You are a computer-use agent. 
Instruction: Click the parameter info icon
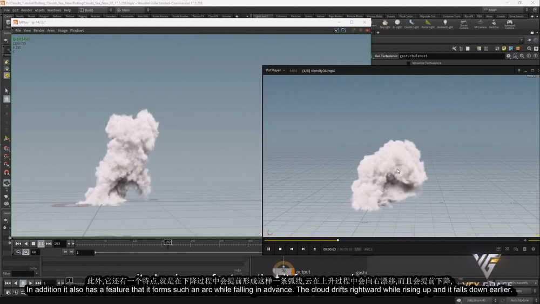tap(529, 56)
